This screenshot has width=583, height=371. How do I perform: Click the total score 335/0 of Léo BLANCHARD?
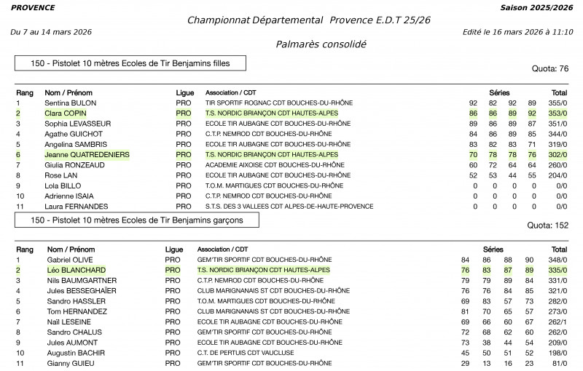pyautogui.click(x=557, y=270)
